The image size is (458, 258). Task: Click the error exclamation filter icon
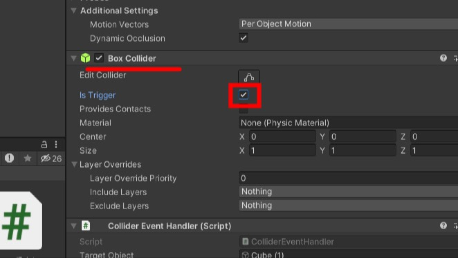pos(9,158)
